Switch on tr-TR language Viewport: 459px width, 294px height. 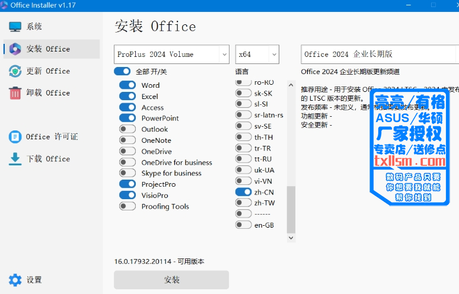(x=243, y=148)
